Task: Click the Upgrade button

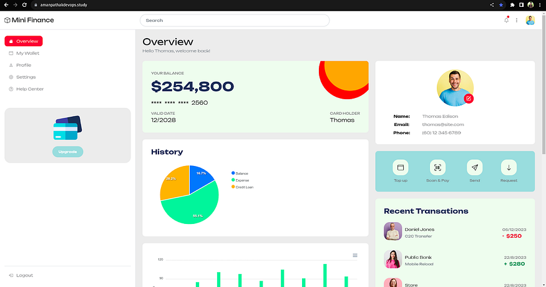Action: (x=67, y=152)
